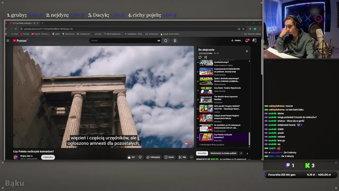The width and height of the screenshot is (339, 191).
Task: Reload the browser page
Action: [x=16, y=29]
